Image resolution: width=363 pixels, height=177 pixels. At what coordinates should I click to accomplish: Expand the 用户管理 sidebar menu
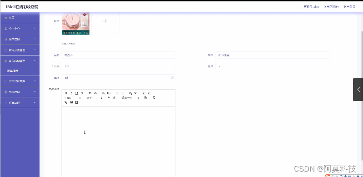pyautogui.click(x=20, y=39)
